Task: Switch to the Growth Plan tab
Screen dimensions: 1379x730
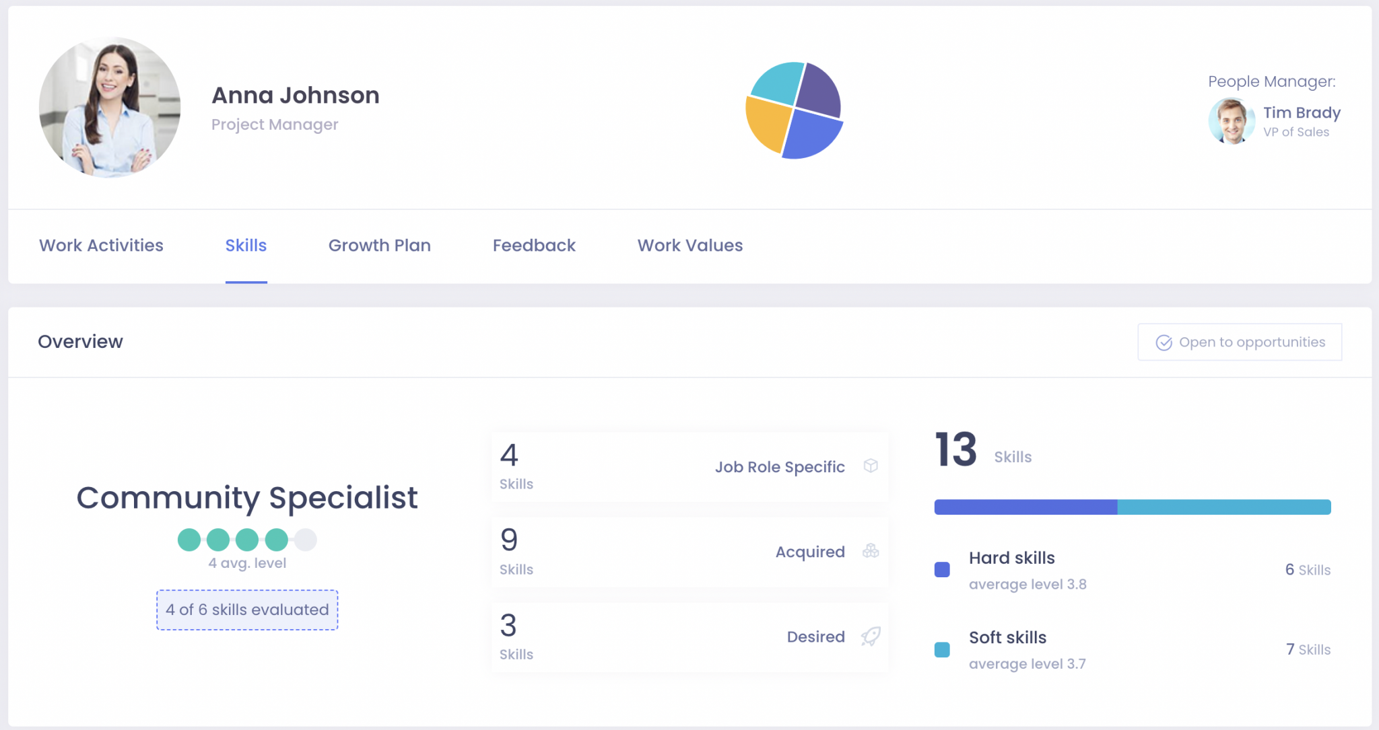Action: [379, 246]
